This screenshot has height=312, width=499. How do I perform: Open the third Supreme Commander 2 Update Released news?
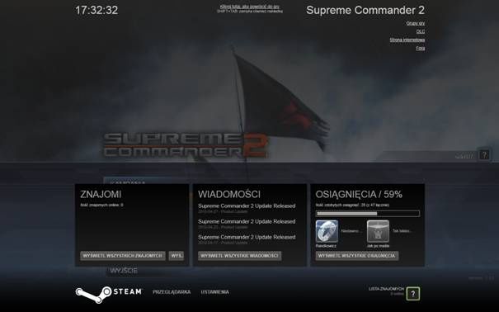(247, 237)
